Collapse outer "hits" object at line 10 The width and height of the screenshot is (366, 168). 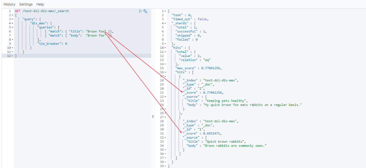165,48
